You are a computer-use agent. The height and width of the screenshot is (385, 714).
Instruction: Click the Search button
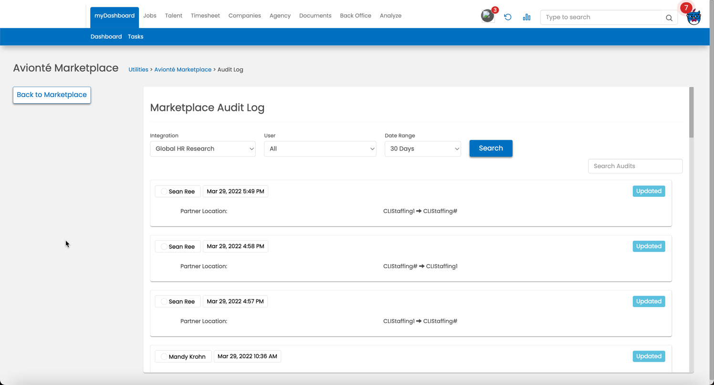491,148
